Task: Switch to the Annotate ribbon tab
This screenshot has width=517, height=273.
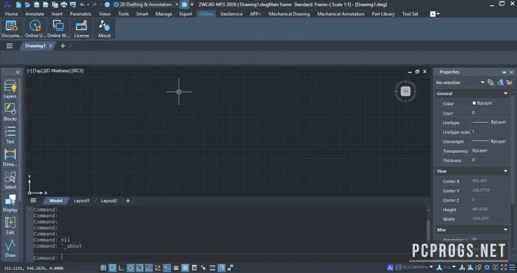Action: 35,14
